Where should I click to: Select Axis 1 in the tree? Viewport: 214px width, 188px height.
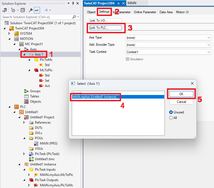pos(39,55)
